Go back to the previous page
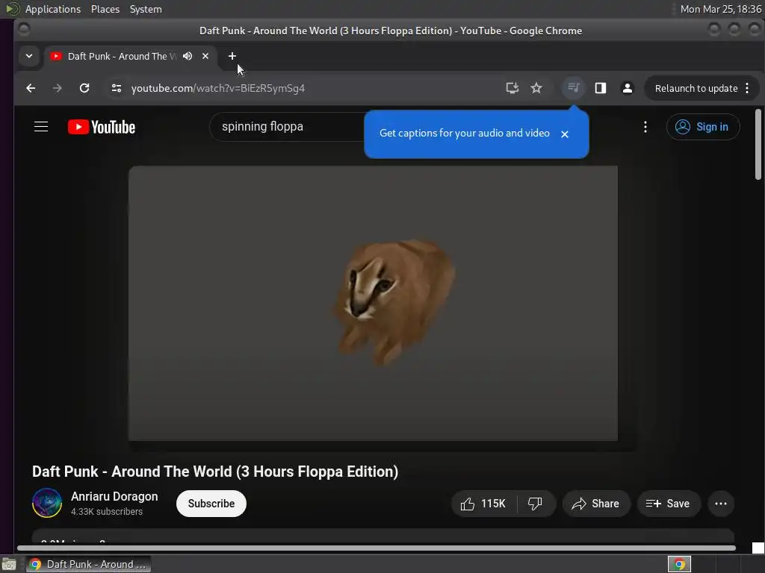Viewport: 765px width, 573px height. 31,88
